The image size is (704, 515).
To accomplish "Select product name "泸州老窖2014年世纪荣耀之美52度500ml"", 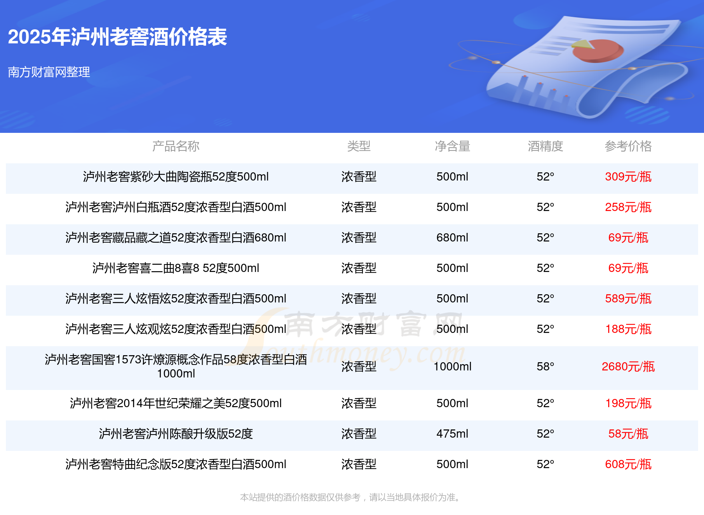I will pos(176,403).
